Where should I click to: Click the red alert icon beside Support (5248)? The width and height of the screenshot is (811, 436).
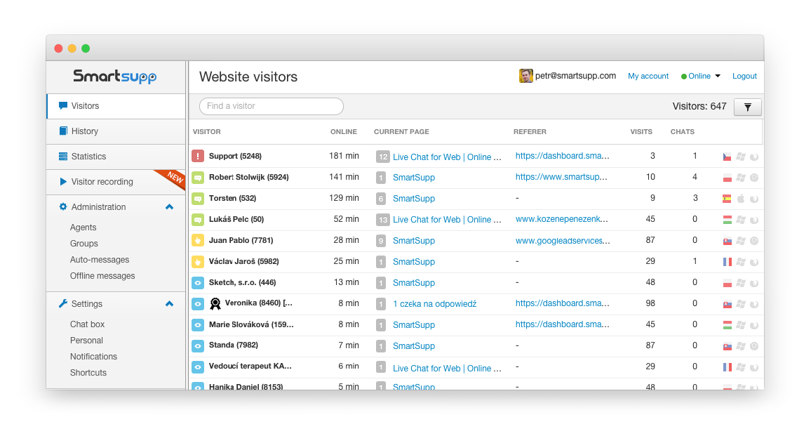(198, 157)
